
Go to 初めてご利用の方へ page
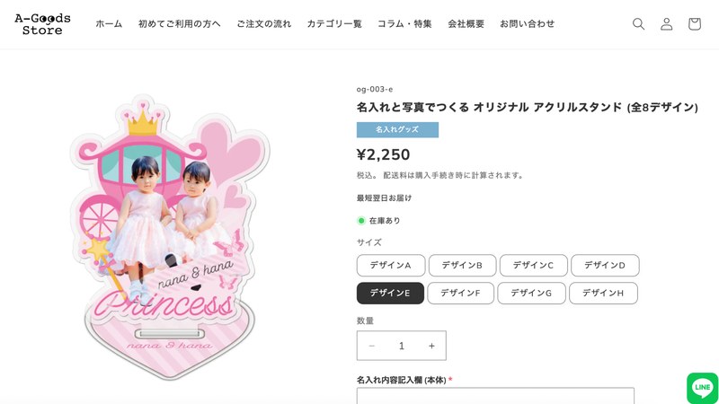click(x=179, y=24)
